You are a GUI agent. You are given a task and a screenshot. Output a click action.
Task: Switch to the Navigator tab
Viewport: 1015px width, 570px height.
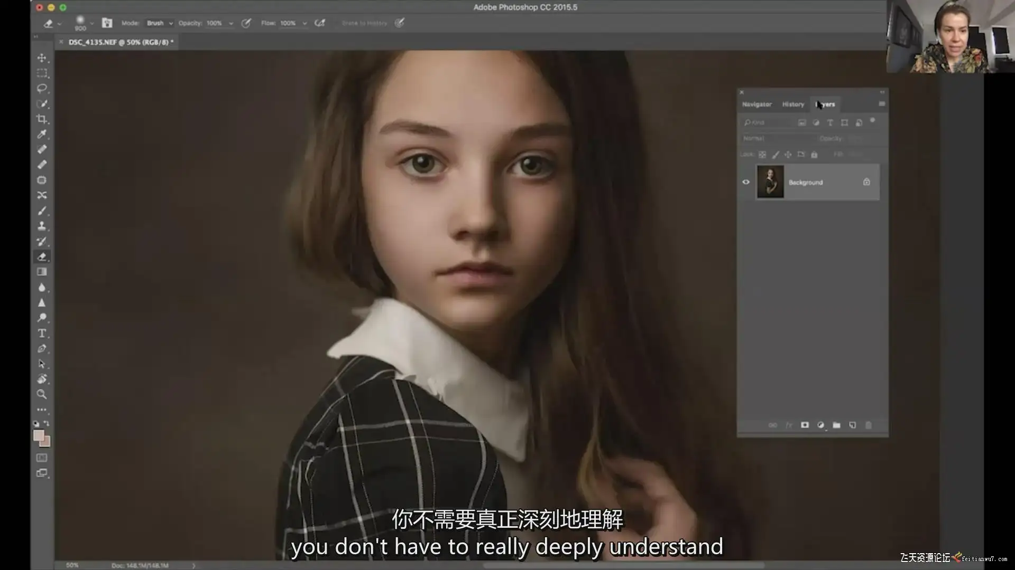click(x=756, y=104)
